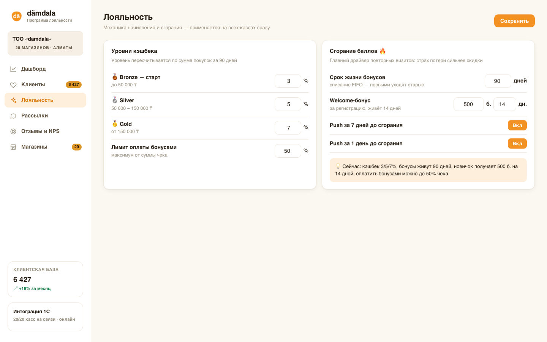Toggle Push за 1 день до сгорания
547x342 pixels.
tap(517, 144)
